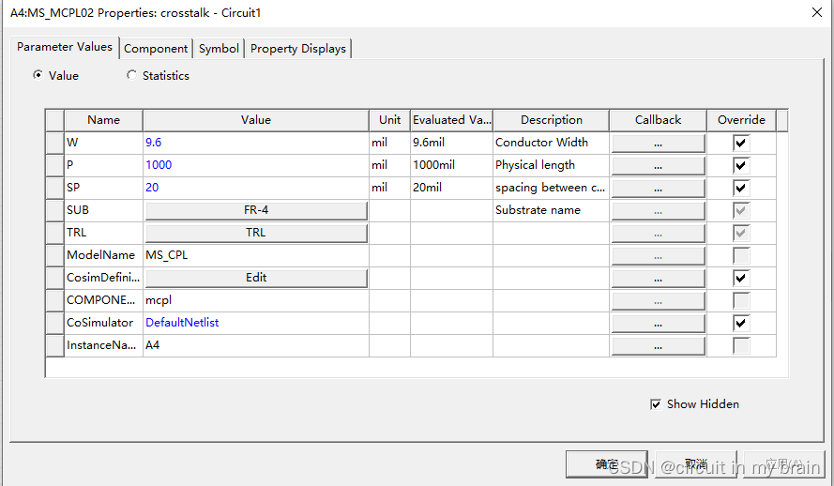Toggle Override checkbox for CoSimulator row
Screen dimensions: 834x486
741,323
